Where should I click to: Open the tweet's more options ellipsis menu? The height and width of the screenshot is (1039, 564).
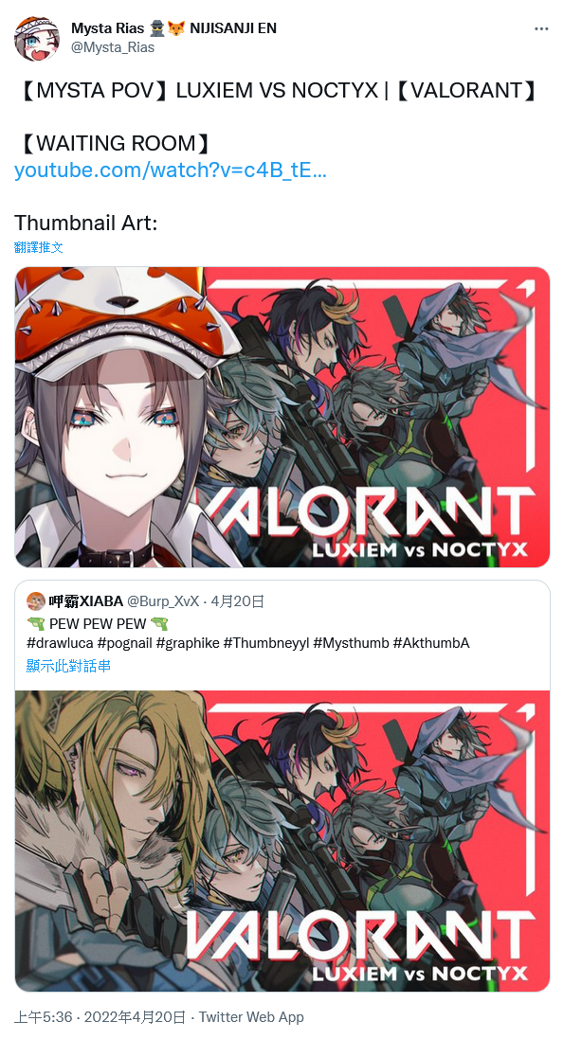pos(541,29)
